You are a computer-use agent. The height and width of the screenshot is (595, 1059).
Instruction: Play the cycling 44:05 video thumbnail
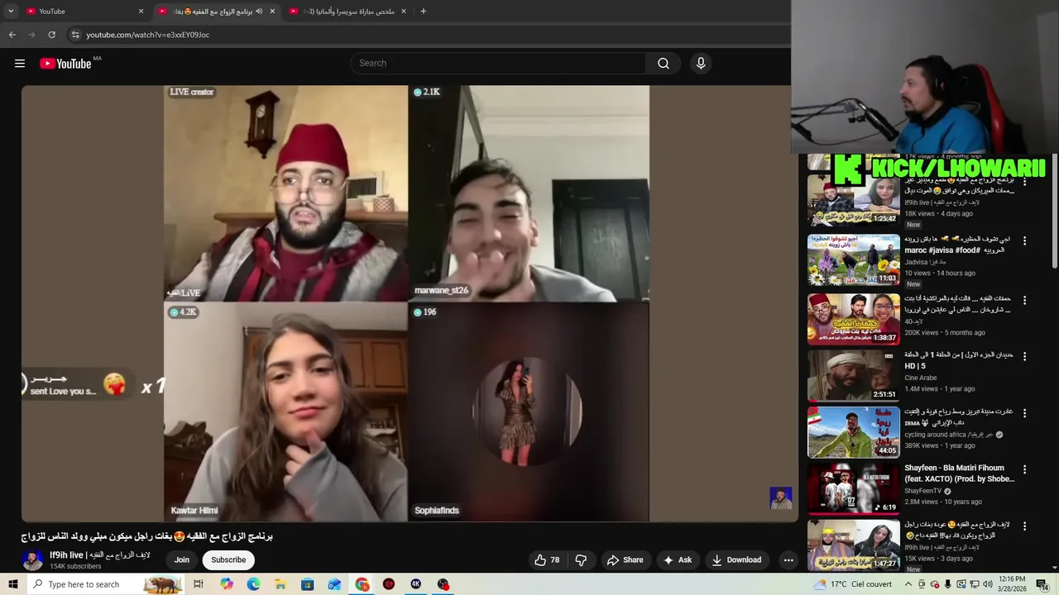pos(853,431)
